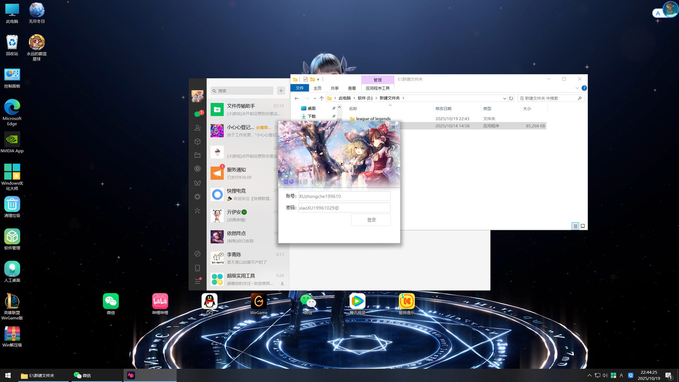679x382 pixels.
Task: Open the WeGame desktop shortcut
Action: click(x=259, y=305)
